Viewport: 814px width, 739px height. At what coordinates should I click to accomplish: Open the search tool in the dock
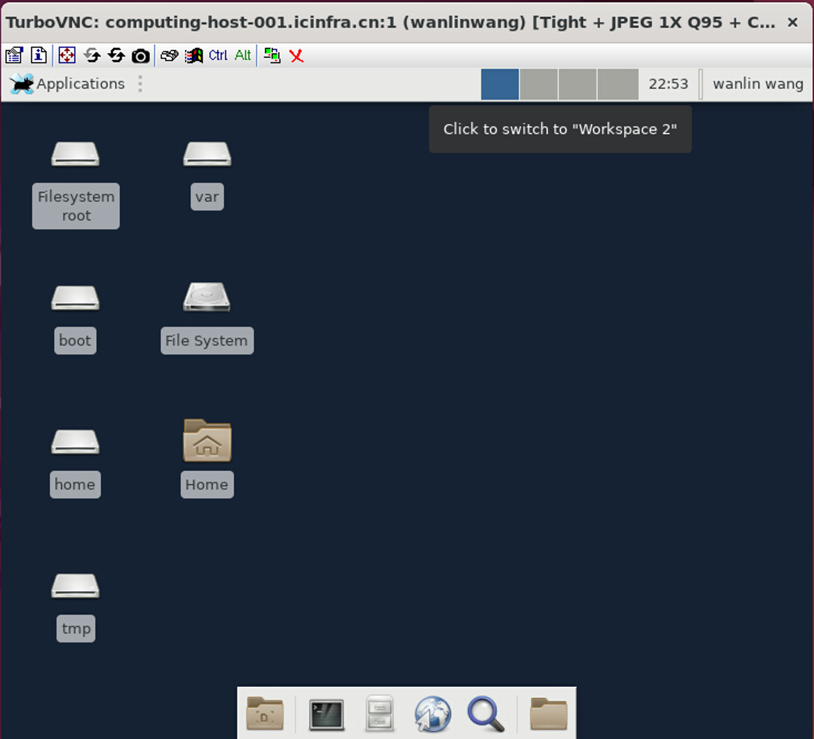point(486,714)
